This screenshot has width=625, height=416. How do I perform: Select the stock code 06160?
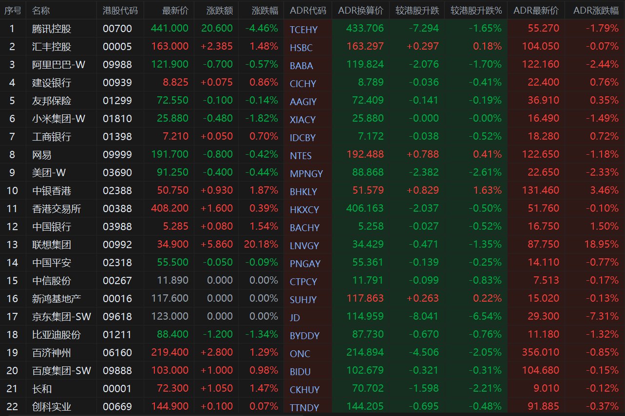(x=117, y=353)
